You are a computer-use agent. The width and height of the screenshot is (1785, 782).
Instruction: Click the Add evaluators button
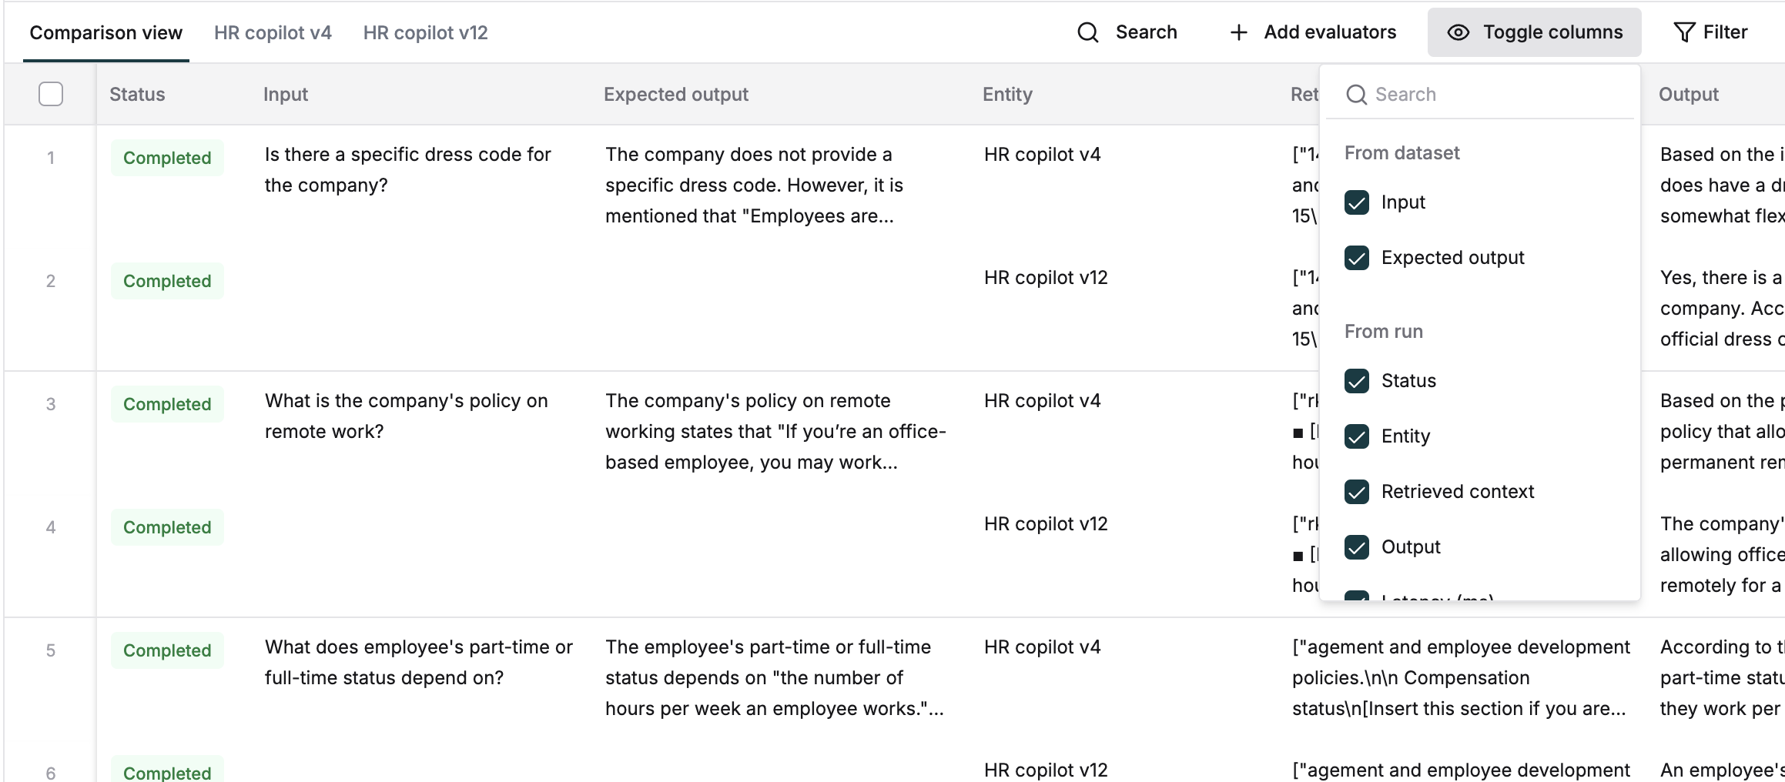(x=1314, y=32)
